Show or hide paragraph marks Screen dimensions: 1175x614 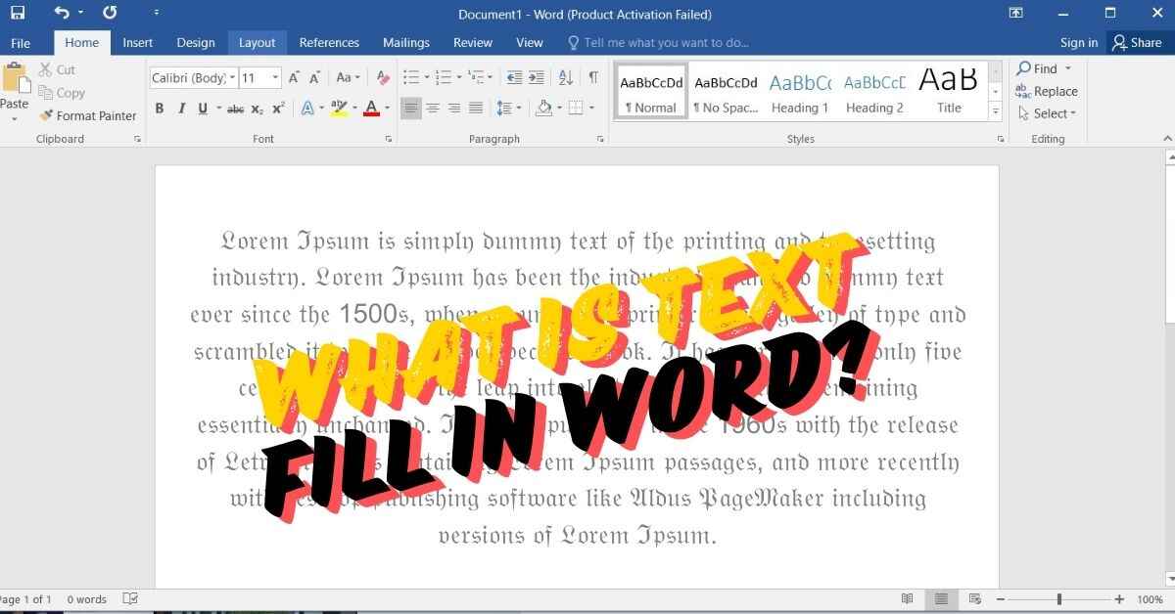pyautogui.click(x=593, y=78)
